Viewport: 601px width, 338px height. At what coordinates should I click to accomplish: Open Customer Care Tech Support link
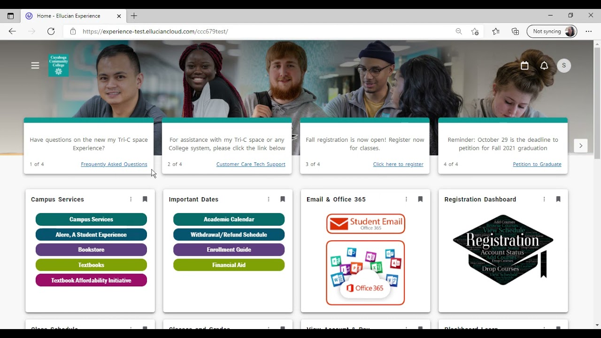coord(251,164)
